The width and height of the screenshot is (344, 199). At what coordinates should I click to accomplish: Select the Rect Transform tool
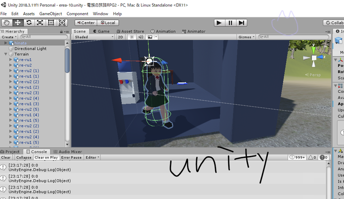coord(51,23)
